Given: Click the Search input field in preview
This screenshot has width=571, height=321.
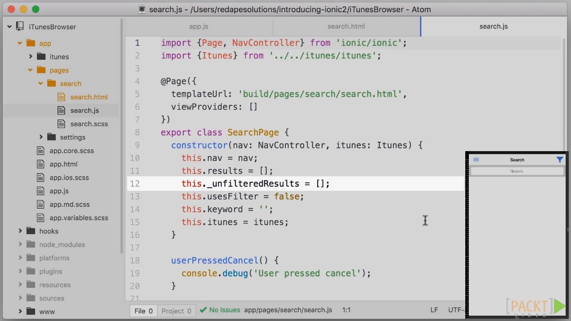Looking at the screenshot, I should [x=517, y=171].
